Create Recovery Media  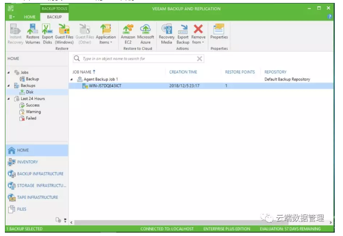pos(167,34)
